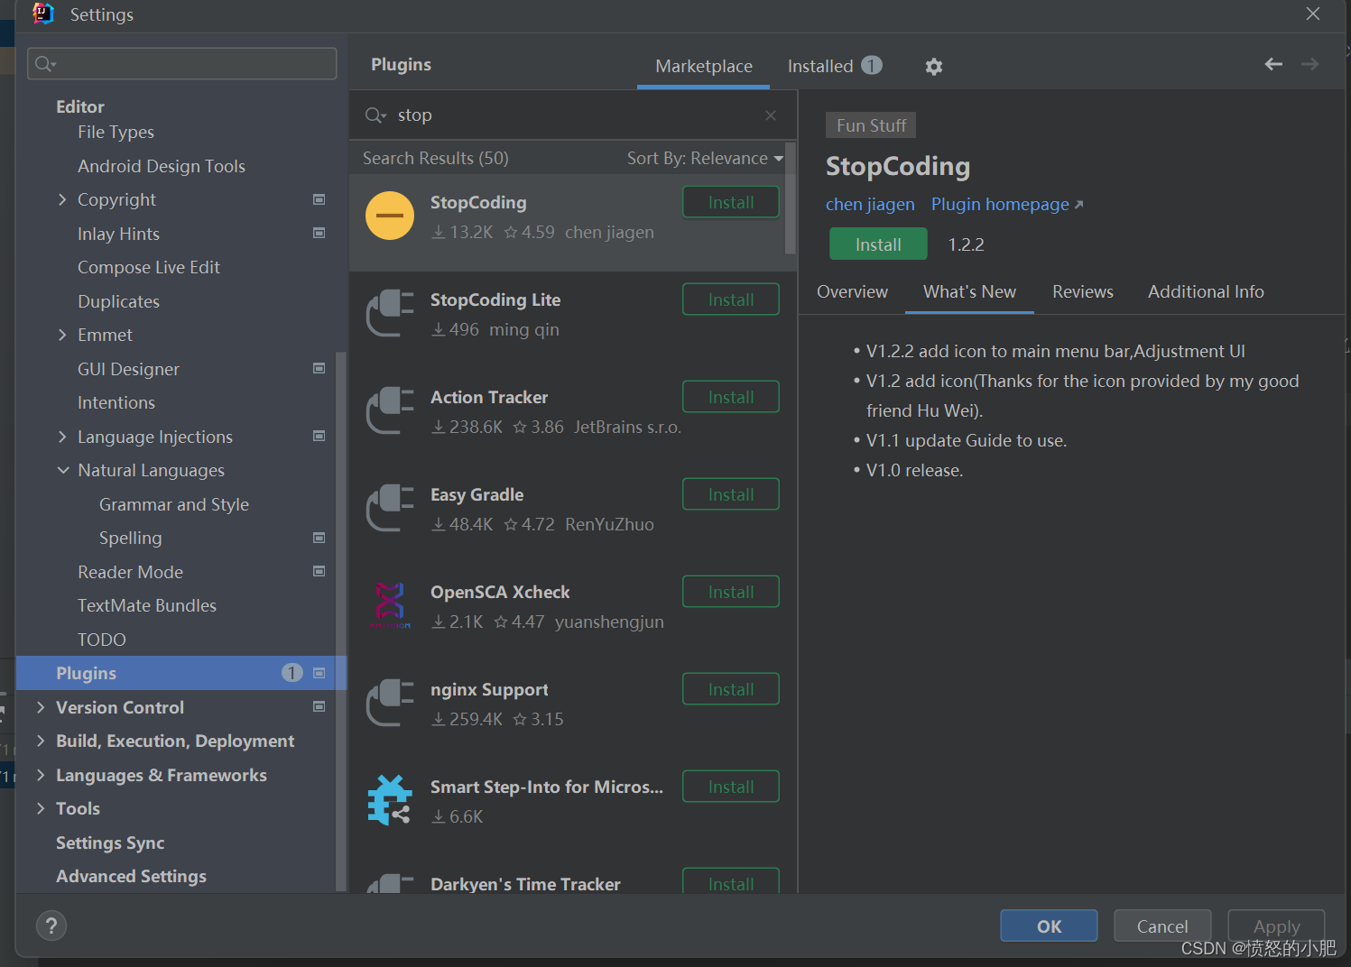Viewport: 1351px width, 967px height.
Task: Click the green Install button in details
Action: (878, 244)
